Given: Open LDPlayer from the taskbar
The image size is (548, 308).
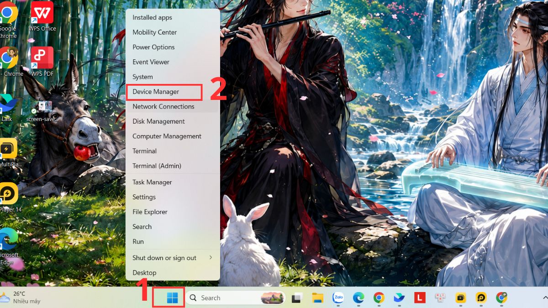Looking at the screenshot, I should (x=481, y=298).
